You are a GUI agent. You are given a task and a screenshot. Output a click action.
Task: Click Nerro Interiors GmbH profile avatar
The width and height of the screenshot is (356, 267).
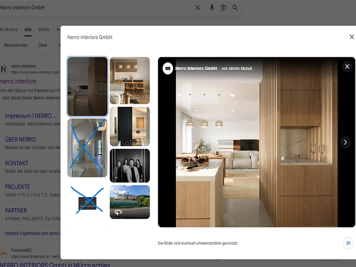tap(168, 69)
